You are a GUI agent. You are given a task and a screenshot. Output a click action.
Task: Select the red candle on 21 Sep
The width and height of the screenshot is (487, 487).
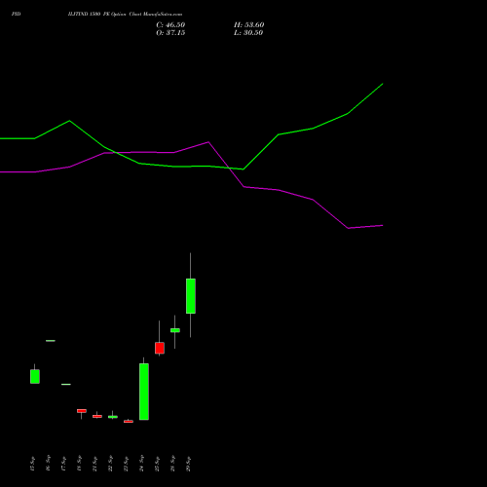click(97, 416)
